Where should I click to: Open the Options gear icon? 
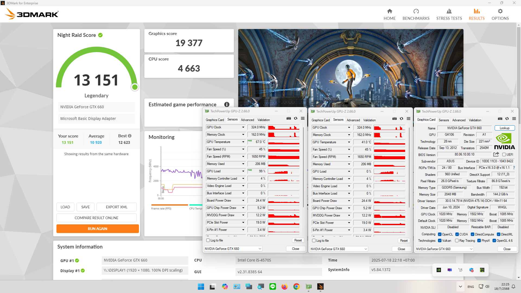[x=500, y=11]
